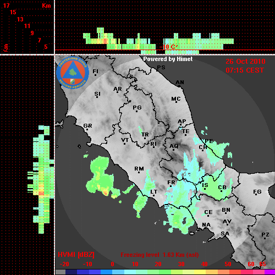Select the dark navy swatch next to gray

(x=71, y=272)
